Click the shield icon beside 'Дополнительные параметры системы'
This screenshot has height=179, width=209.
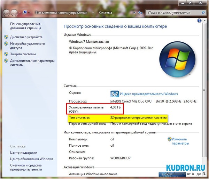[6, 60]
